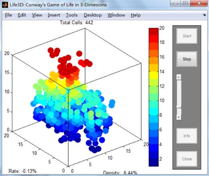The image size is (209, 176).
Task: Click the Info button
Action: tap(187, 136)
